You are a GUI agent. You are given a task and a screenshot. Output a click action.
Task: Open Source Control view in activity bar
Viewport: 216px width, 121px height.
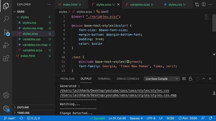6,32
